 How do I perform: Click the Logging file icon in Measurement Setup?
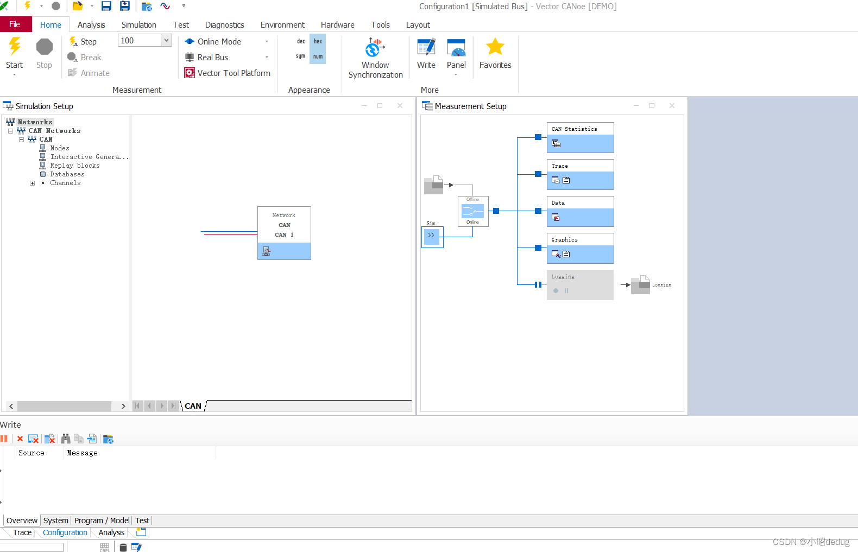pos(640,284)
